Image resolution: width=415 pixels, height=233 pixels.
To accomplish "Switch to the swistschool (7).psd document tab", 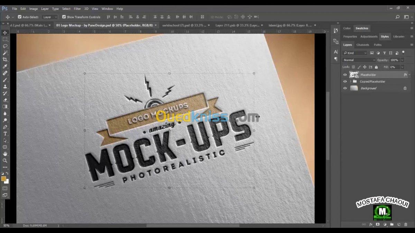I will tap(184, 25).
